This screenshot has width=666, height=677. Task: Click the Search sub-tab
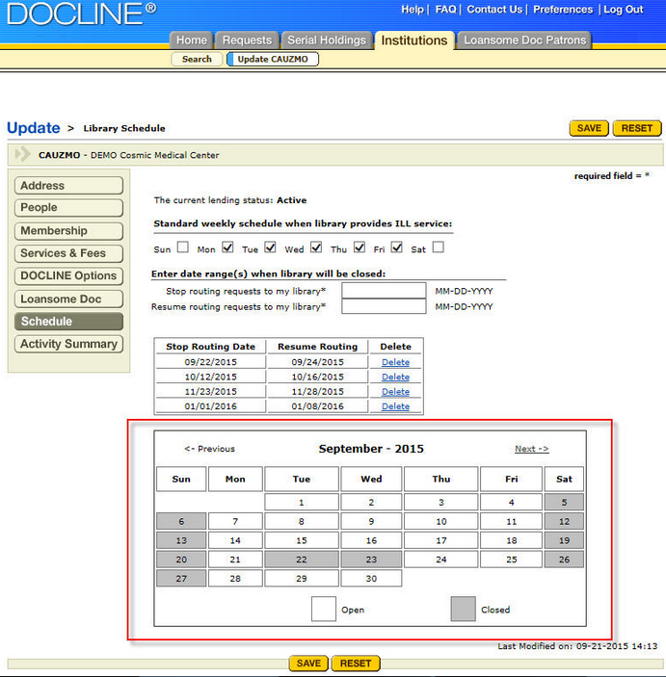(197, 59)
